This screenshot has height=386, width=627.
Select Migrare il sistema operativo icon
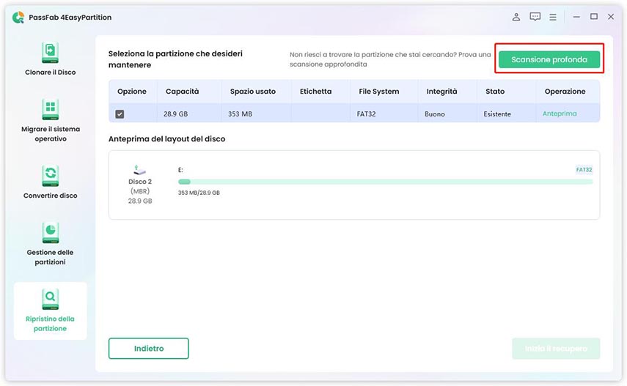(50, 110)
